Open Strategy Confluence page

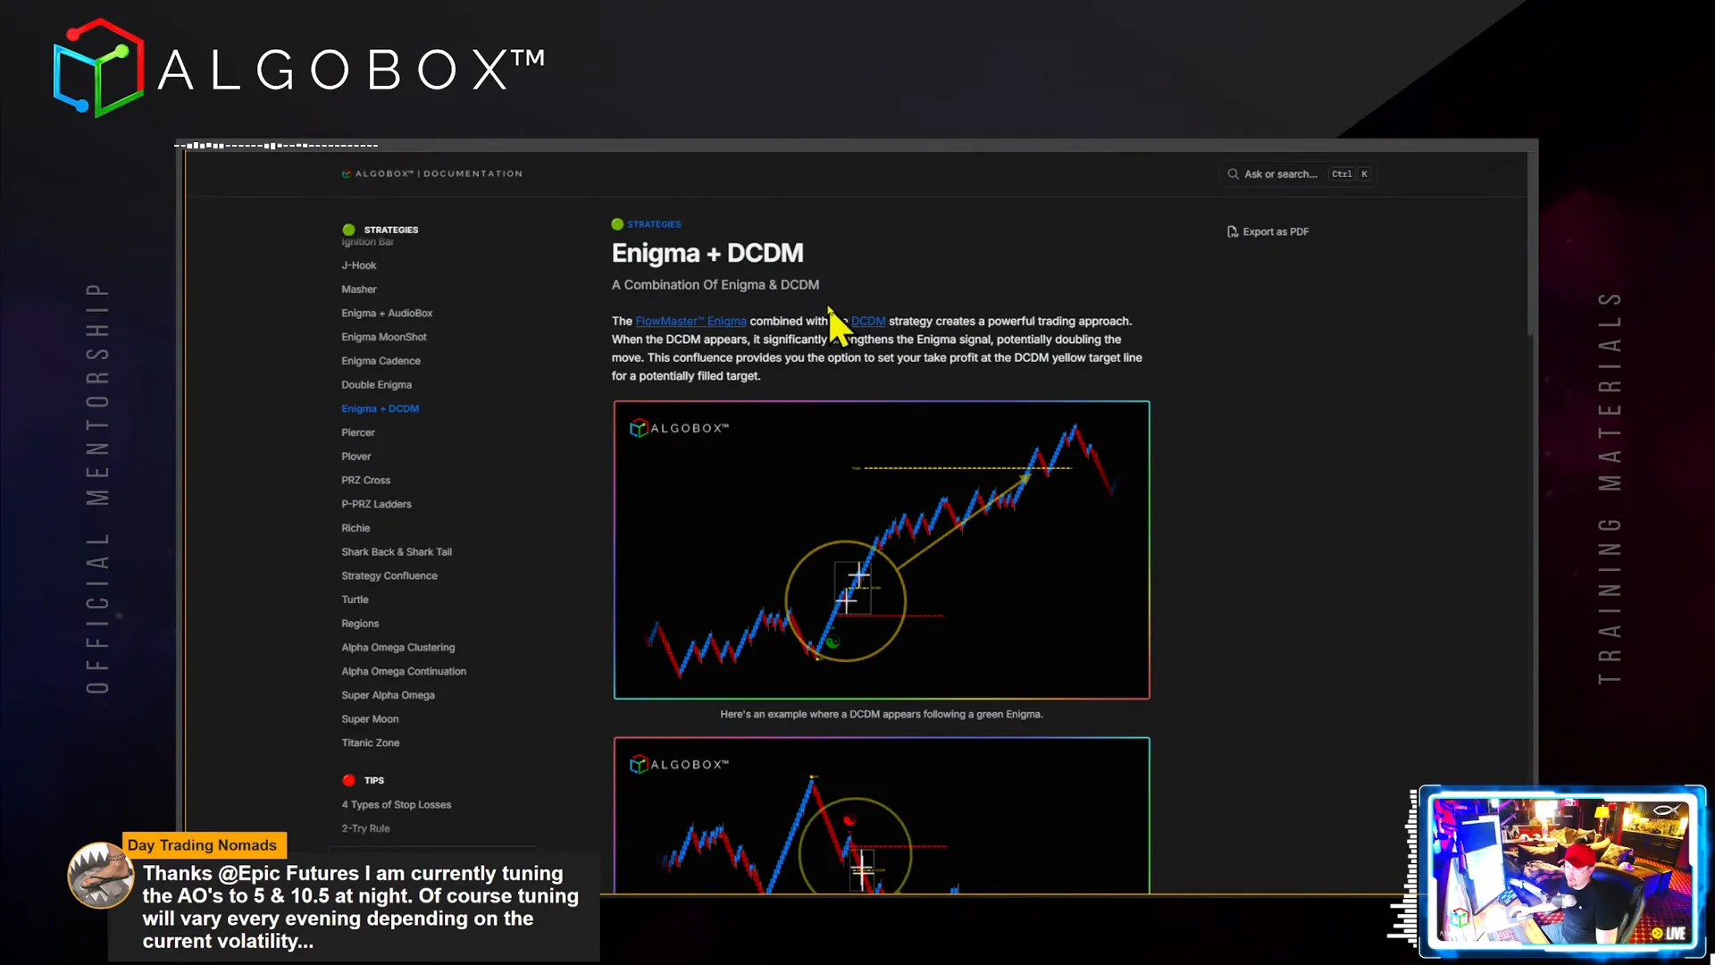pyautogui.click(x=389, y=576)
